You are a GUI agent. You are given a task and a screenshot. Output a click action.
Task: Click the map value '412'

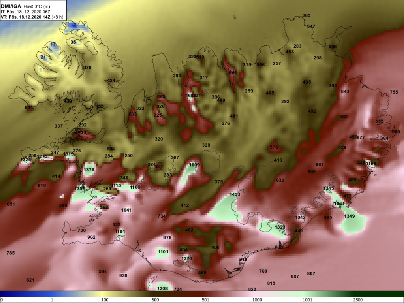pyautogui.click(x=185, y=205)
